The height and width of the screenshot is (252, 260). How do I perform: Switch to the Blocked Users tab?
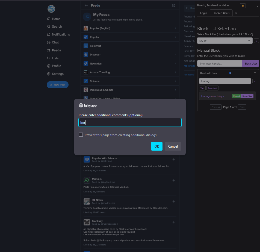pyautogui.click(x=221, y=13)
